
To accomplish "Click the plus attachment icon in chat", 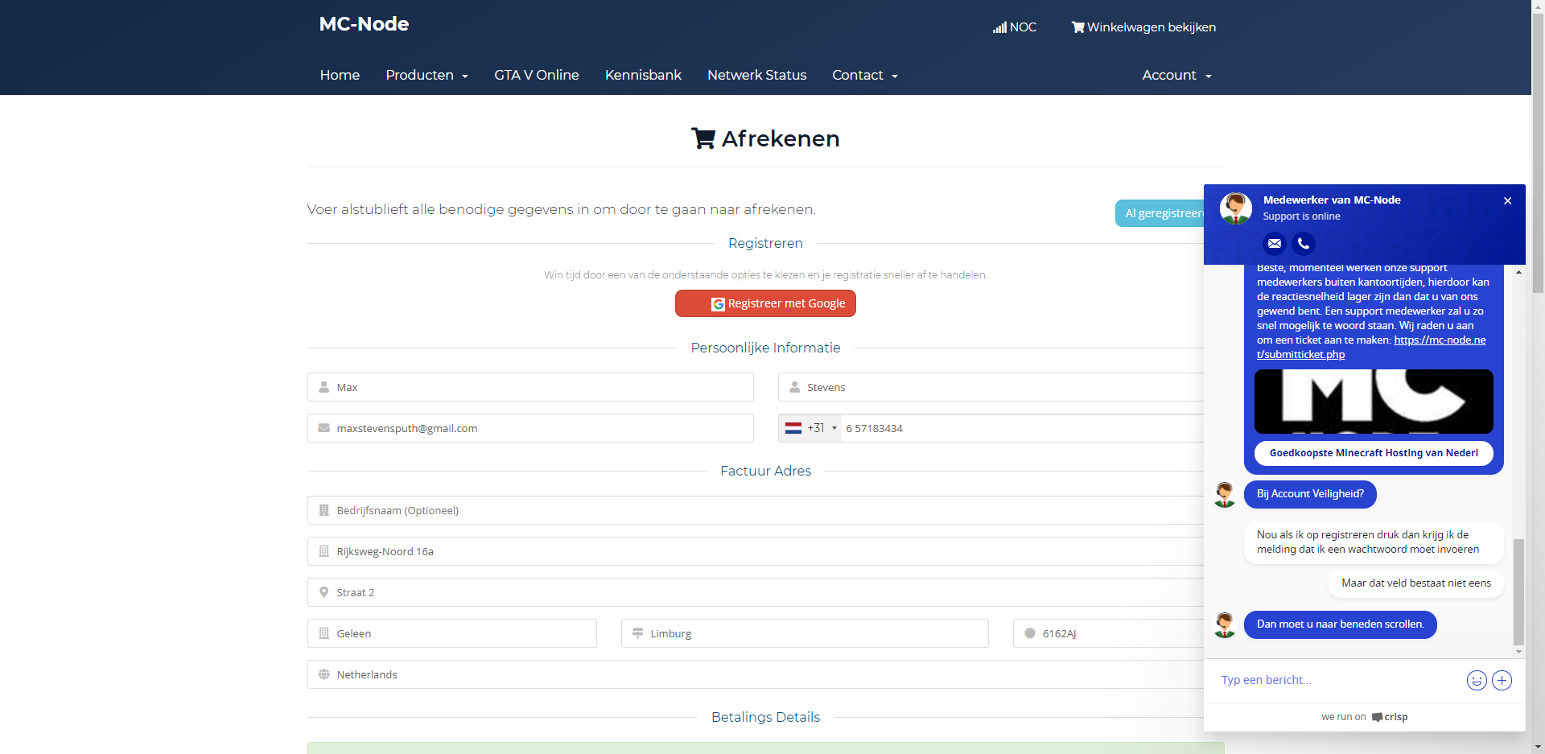I will tap(1502, 681).
